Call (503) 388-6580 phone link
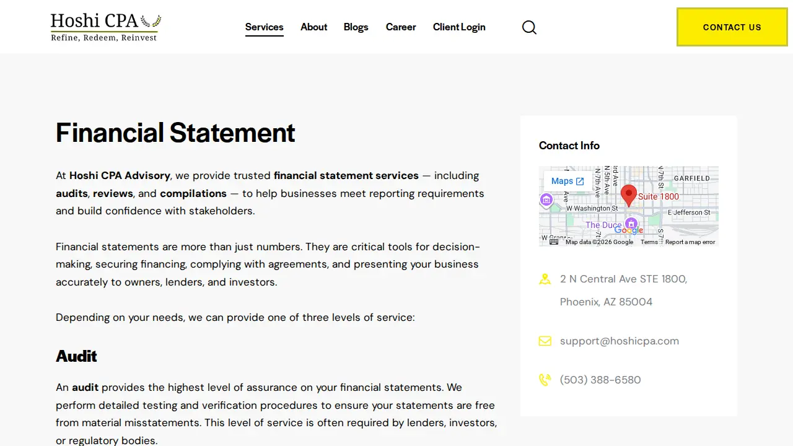Viewport: 793px width, 446px height. [600, 380]
